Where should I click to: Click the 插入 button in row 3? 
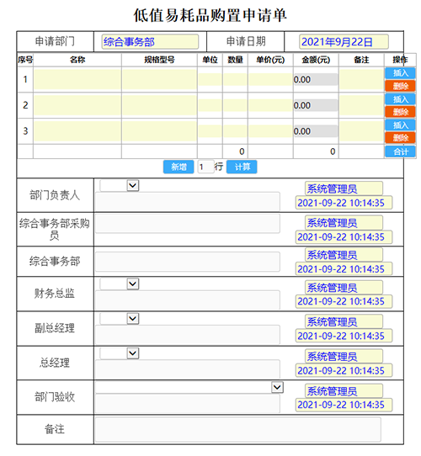click(400, 125)
